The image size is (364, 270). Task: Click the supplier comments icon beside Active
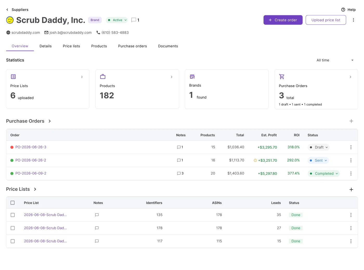pyautogui.click(x=134, y=20)
